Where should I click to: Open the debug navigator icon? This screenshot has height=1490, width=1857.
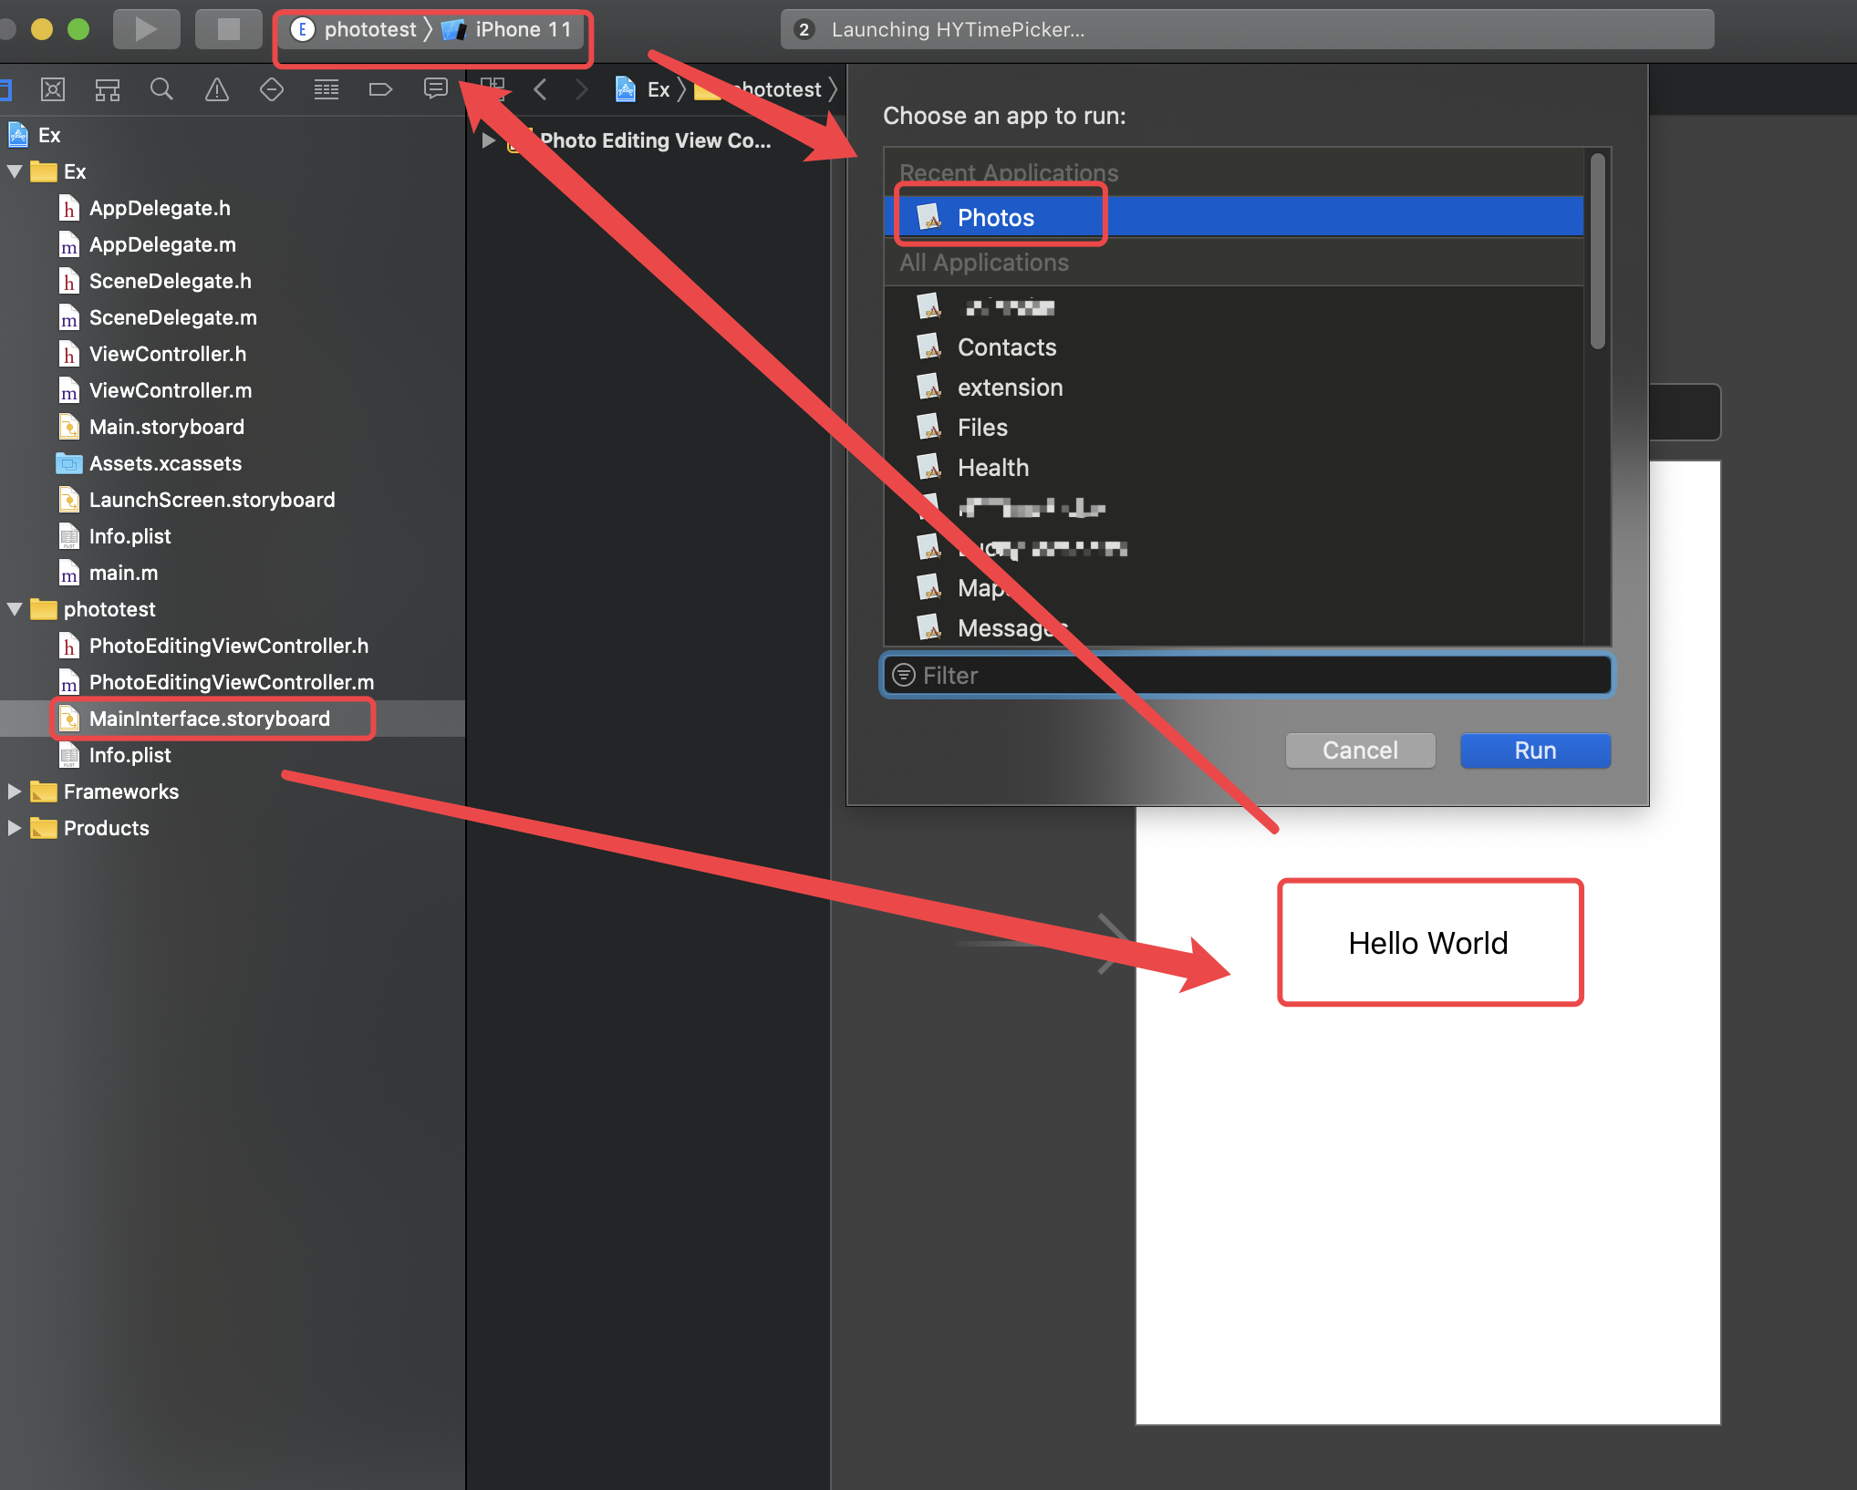[x=326, y=89]
